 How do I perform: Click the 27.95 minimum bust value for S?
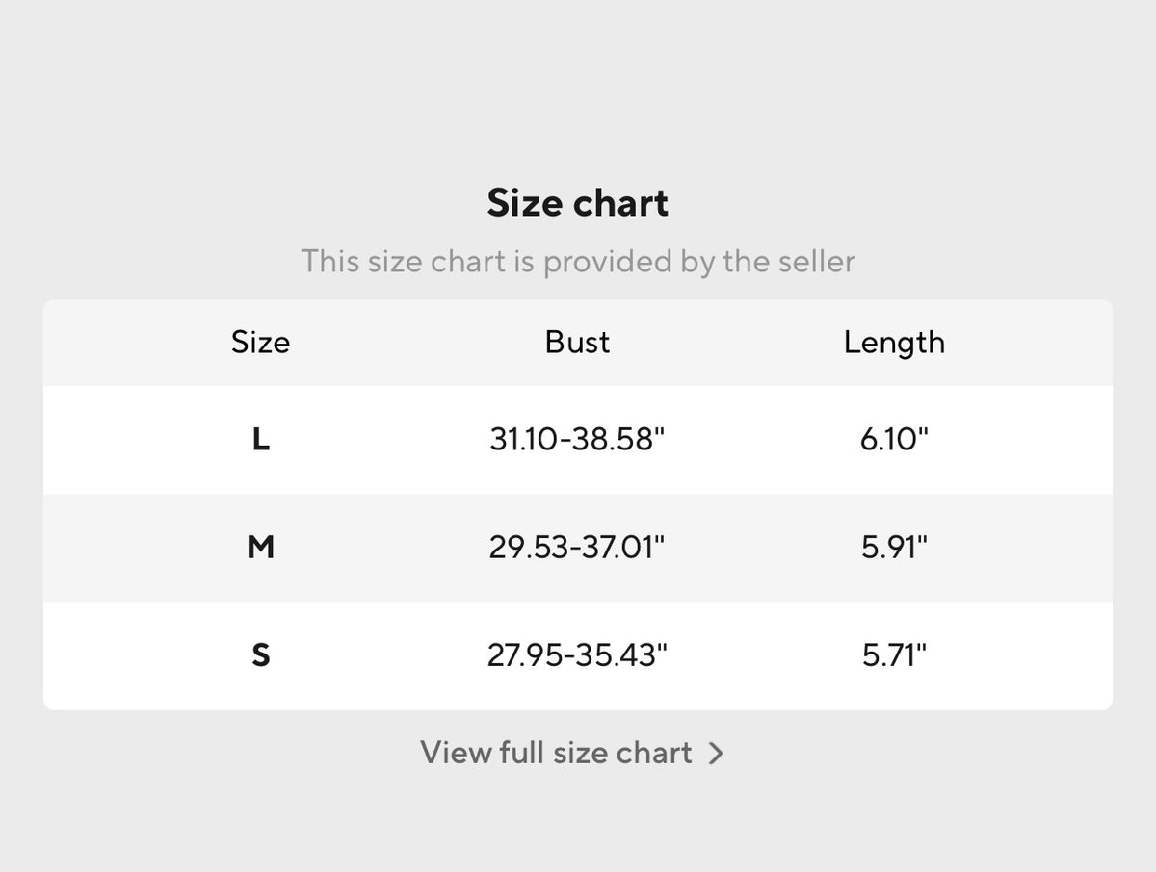click(525, 655)
